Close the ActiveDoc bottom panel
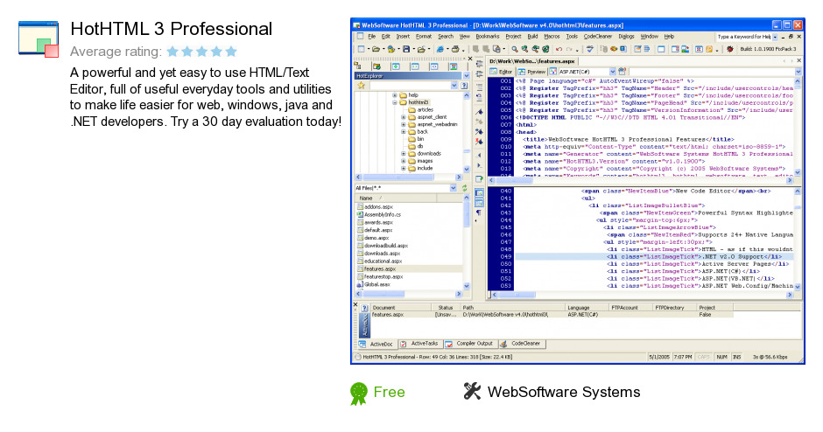Viewport: 823px width, 432px height. (x=355, y=304)
